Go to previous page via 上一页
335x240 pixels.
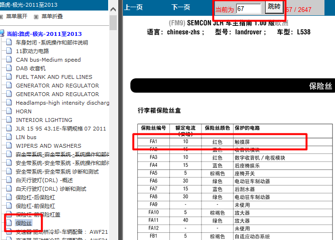[134, 7]
